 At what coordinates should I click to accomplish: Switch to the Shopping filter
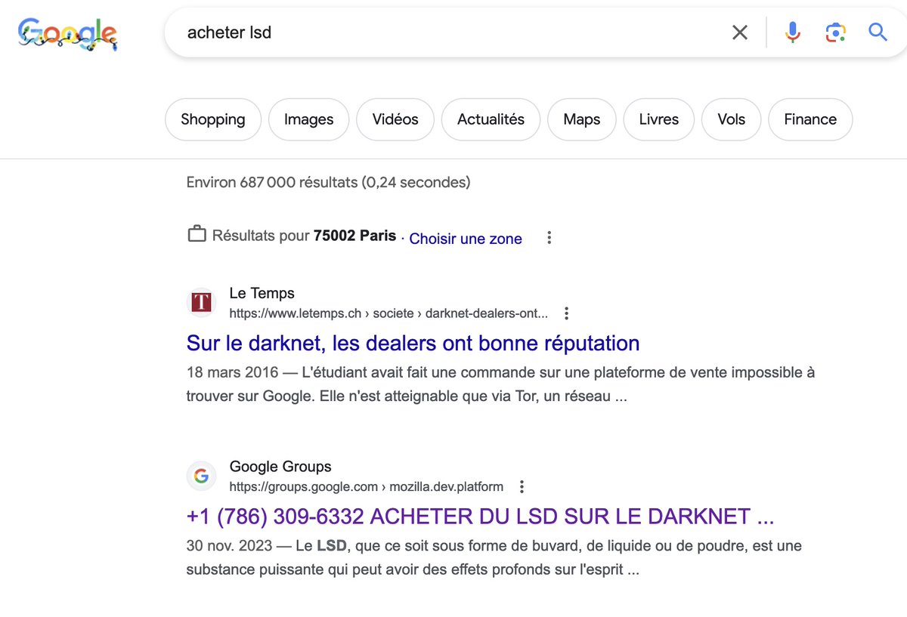213,119
